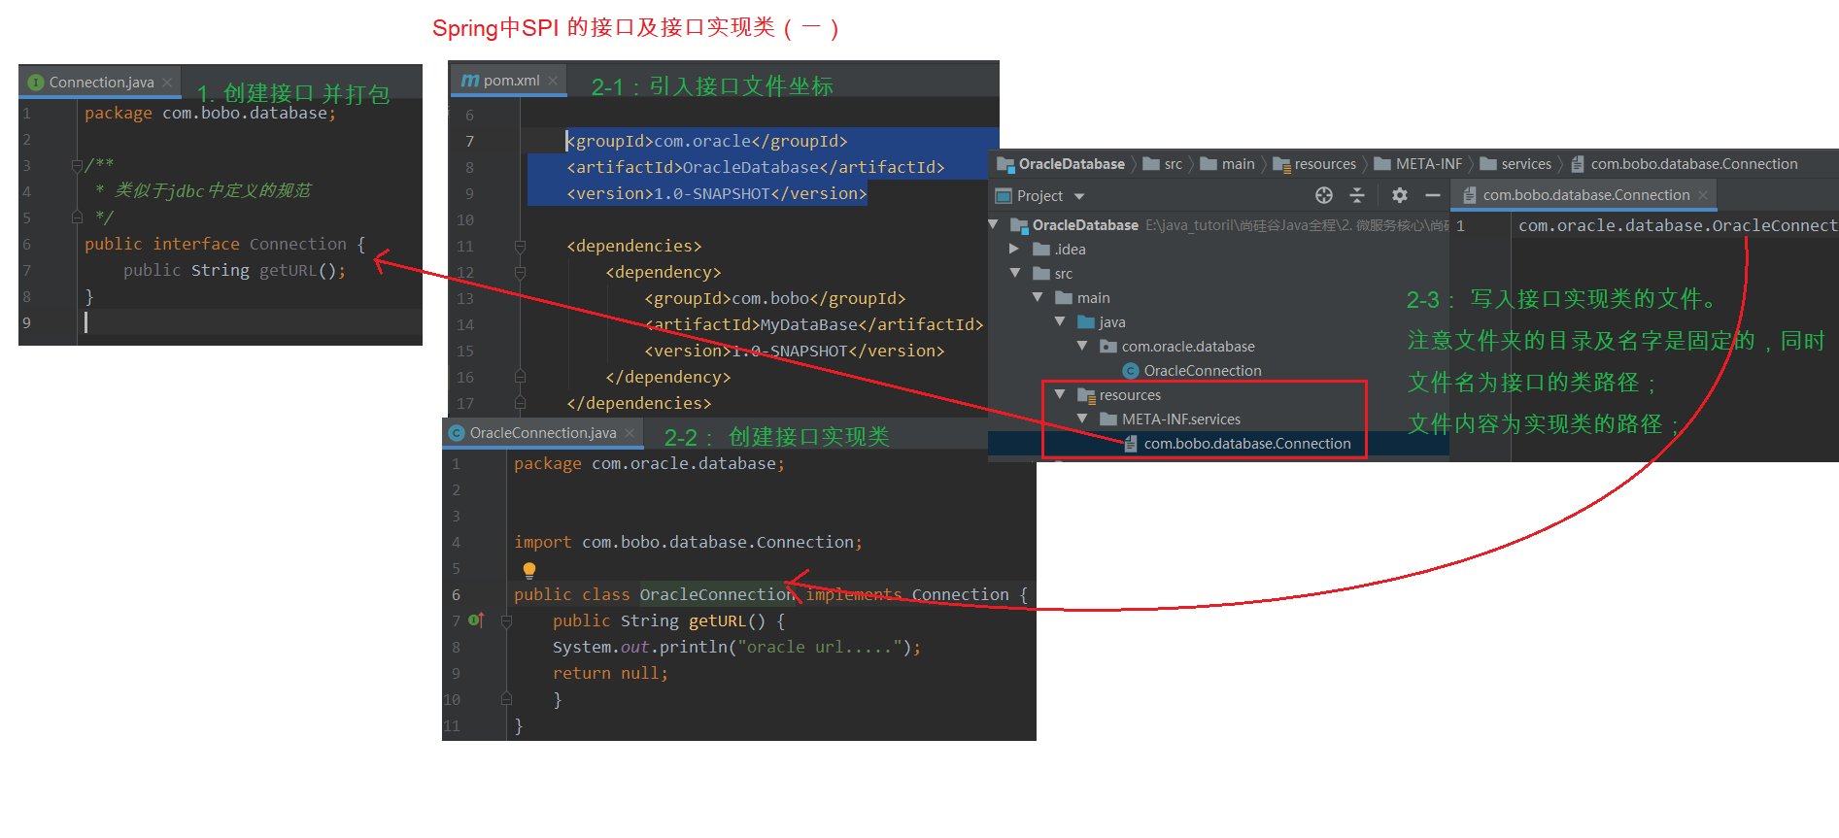Viewport: 1839px width, 838px height.
Task: Close the com.bobo.database.Connection editor tab
Action: click(1703, 195)
